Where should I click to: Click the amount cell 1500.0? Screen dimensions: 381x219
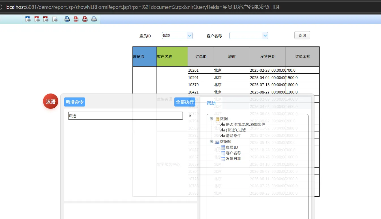303,77
